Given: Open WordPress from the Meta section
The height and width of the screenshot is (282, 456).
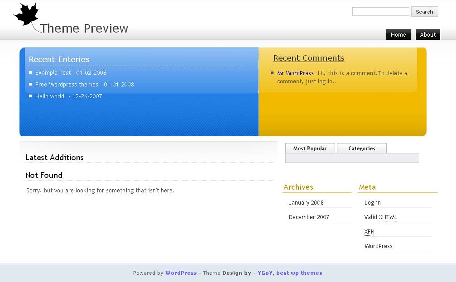Looking at the screenshot, I should pyautogui.click(x=378, y=246).
